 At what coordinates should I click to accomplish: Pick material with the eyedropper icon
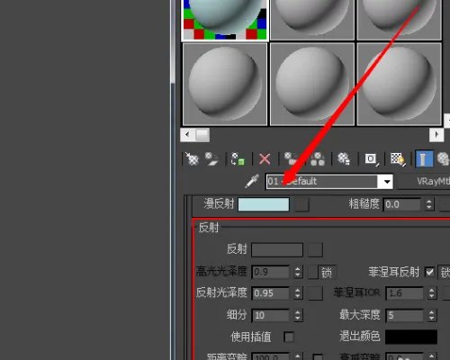252,181
